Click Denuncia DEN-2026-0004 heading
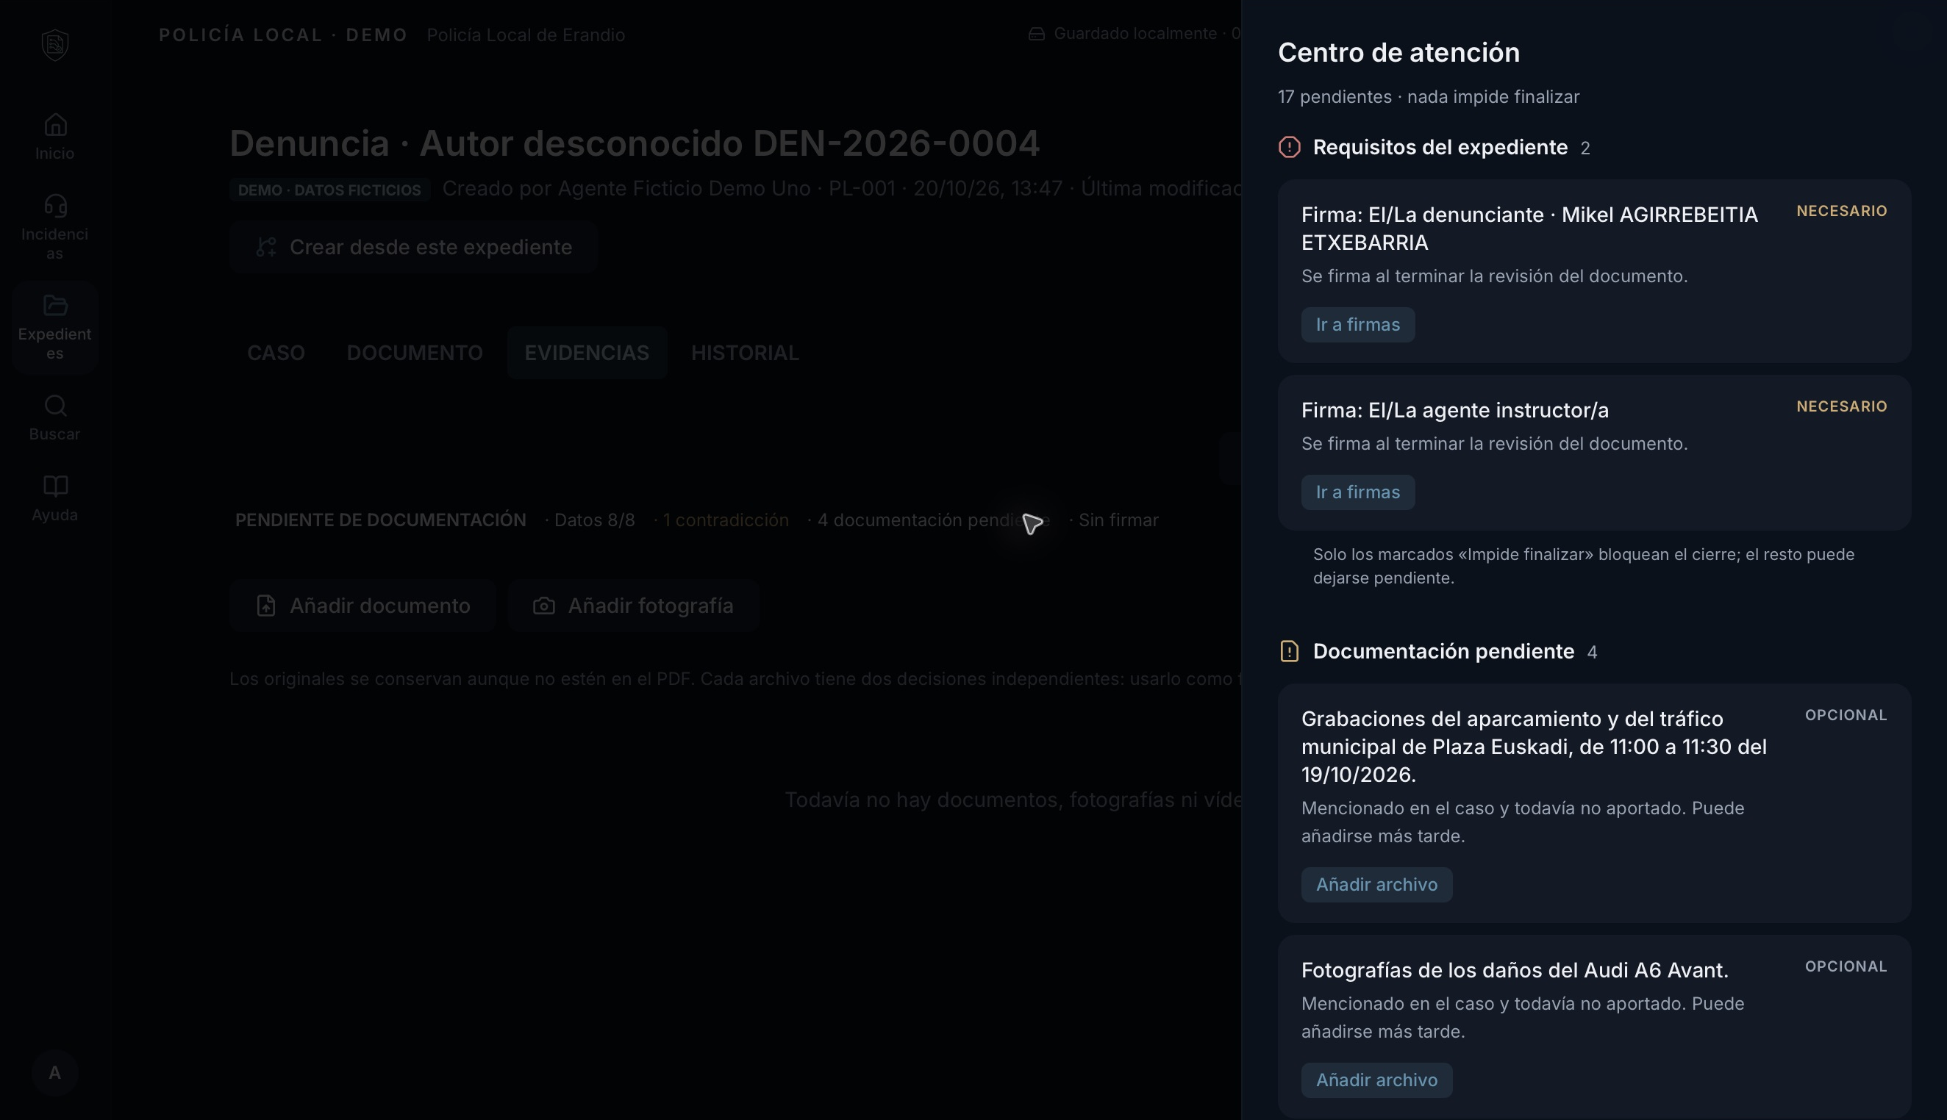Viewport: 1947px width, 1120px height. click(634, 143)
